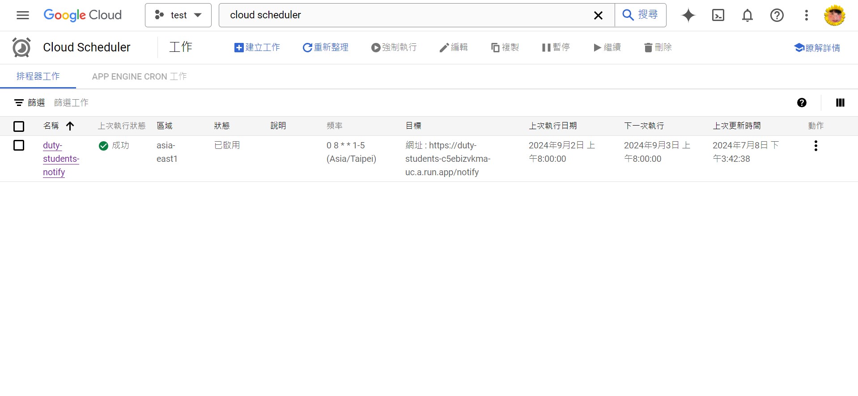858x396 pixels.
Task: Select the duty-students-notify row checkbox
Action: click(19, 145)
